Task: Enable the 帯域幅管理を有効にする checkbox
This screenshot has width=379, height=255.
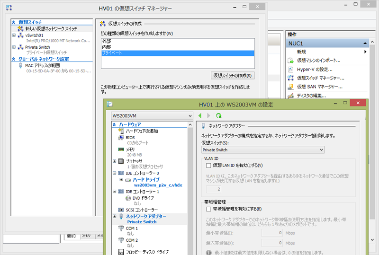Action: [x=208, y=209]
